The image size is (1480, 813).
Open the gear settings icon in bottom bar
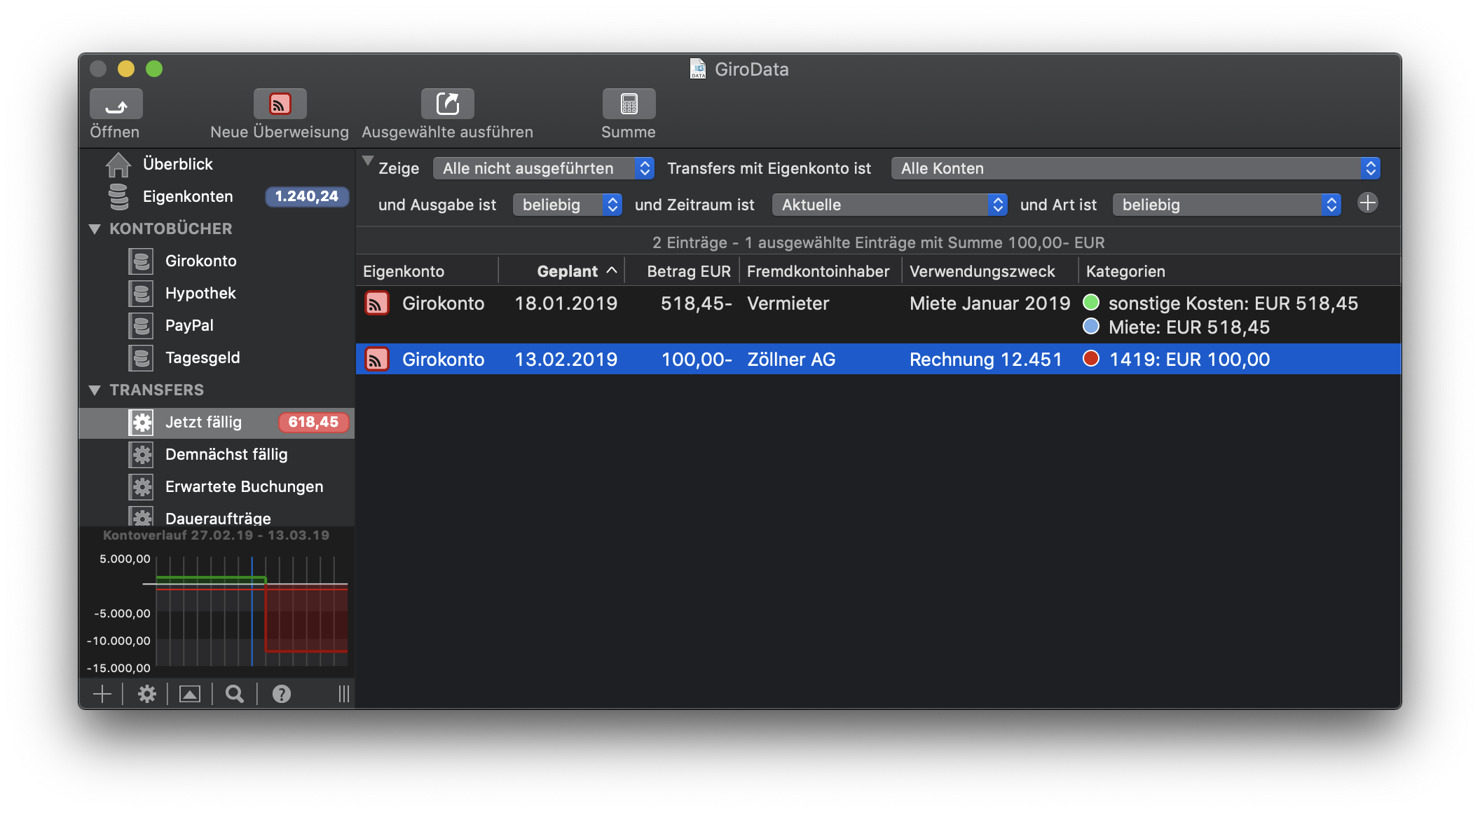click(x=146, y=694)
